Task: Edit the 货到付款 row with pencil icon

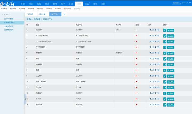Action: point(165,105)
